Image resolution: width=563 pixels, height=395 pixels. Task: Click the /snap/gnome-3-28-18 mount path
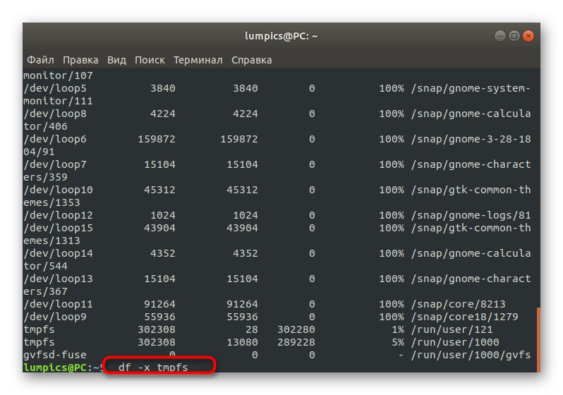tap(471, 140)
